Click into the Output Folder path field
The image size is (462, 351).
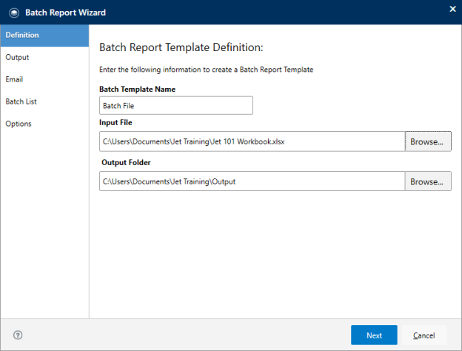point(252,181)
